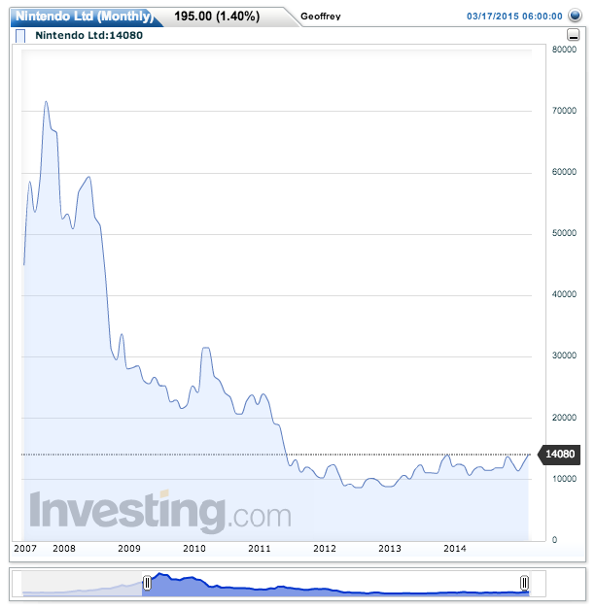
Task: Click the 2007 peak near 70000 on chart
Action: 45,102
